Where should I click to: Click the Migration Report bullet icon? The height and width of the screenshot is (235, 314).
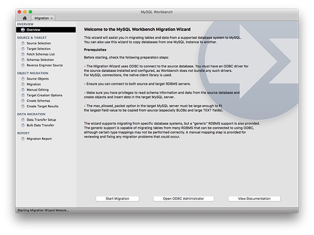point(23,139)
